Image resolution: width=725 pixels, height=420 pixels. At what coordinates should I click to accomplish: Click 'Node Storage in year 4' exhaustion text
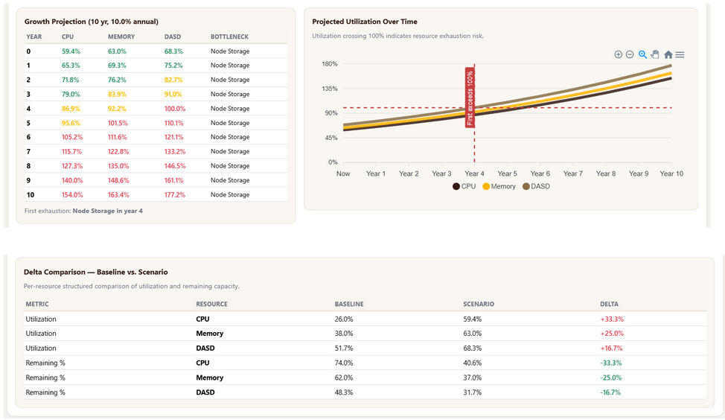pyautogui.click(x=108, y=211)
